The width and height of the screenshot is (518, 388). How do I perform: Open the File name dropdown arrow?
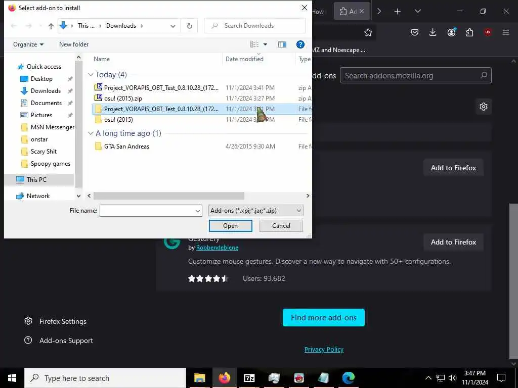(198, 211)
